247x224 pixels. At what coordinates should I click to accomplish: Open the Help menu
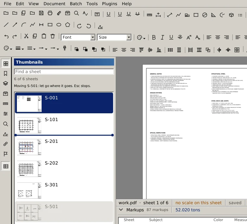tap(127, 4)
